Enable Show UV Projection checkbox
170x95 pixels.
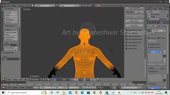(126, 36)
